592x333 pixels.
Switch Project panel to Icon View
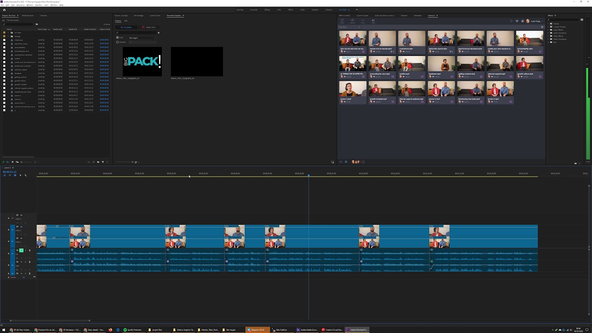point(12,162)
